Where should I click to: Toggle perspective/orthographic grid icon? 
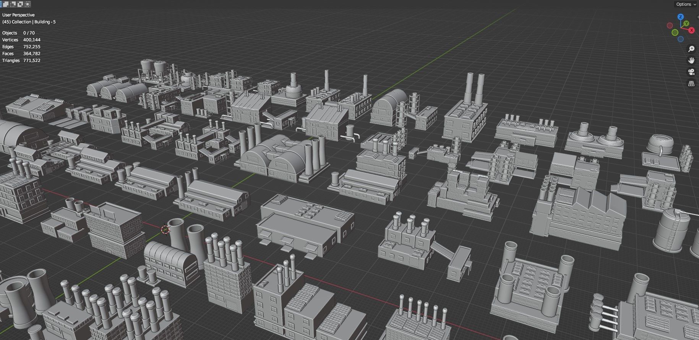(x=691, y=83)
